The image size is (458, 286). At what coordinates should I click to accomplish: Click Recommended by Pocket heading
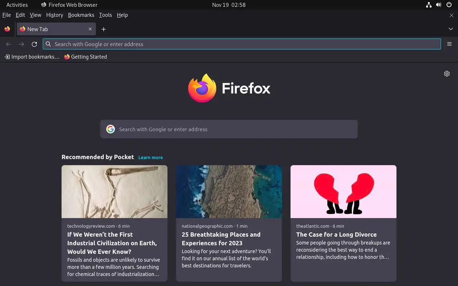point(98,157)
